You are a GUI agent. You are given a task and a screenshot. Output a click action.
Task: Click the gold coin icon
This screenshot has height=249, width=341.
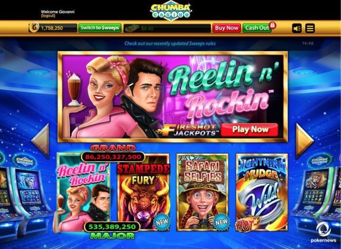pos(34,28)
